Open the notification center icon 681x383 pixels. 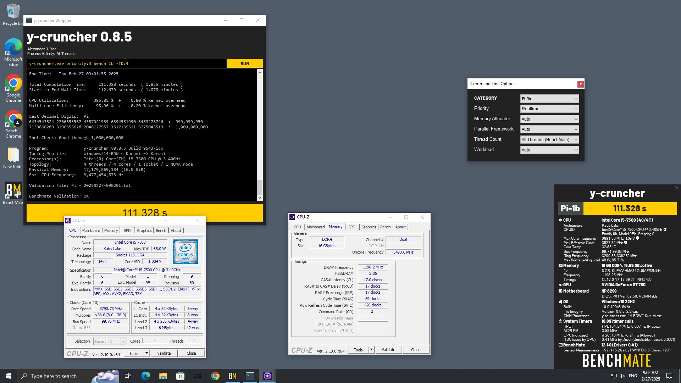coord(669,376)
